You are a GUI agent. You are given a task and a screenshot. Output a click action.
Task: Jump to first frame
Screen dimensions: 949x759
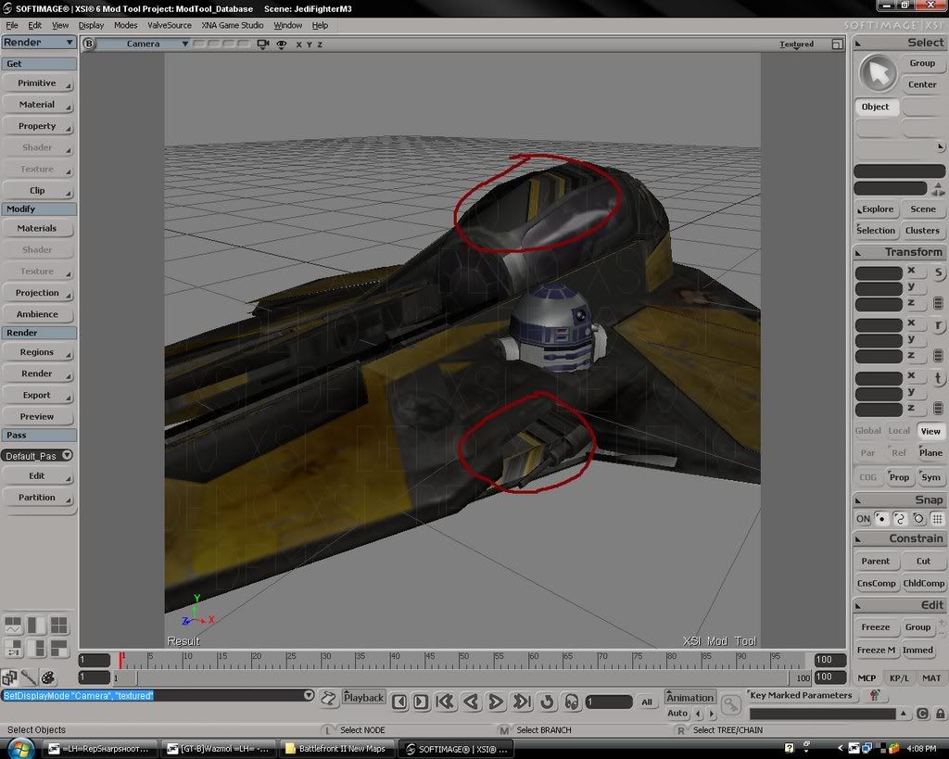click(445, 702)
